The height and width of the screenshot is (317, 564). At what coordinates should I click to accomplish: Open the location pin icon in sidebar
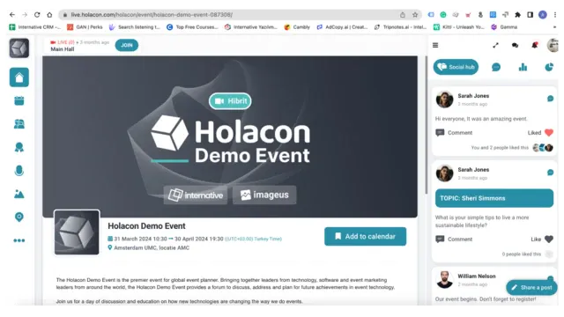pos(19,217)
